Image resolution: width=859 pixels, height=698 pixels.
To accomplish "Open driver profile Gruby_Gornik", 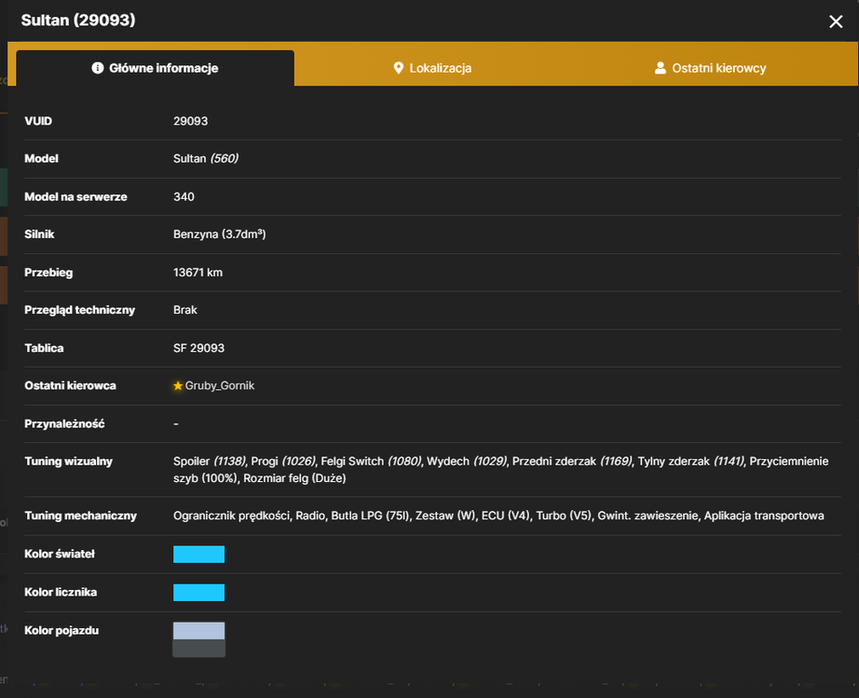I will (x=220, y=386).
